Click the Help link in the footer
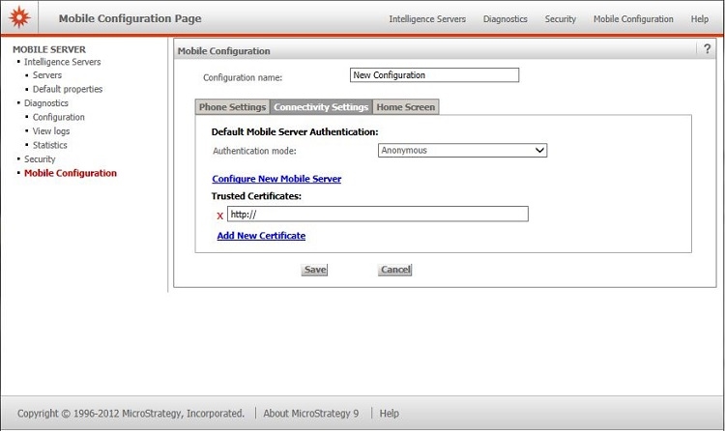 pos(389,414)
